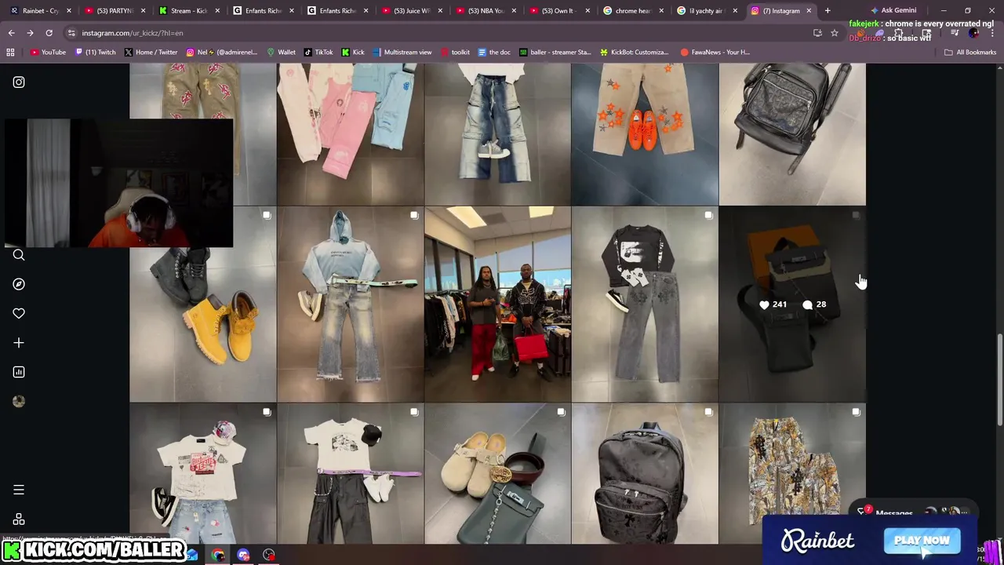This screenshot has width=1004, height=565.
Task: Go back with the browser back arrow
Action: point(11,33)
